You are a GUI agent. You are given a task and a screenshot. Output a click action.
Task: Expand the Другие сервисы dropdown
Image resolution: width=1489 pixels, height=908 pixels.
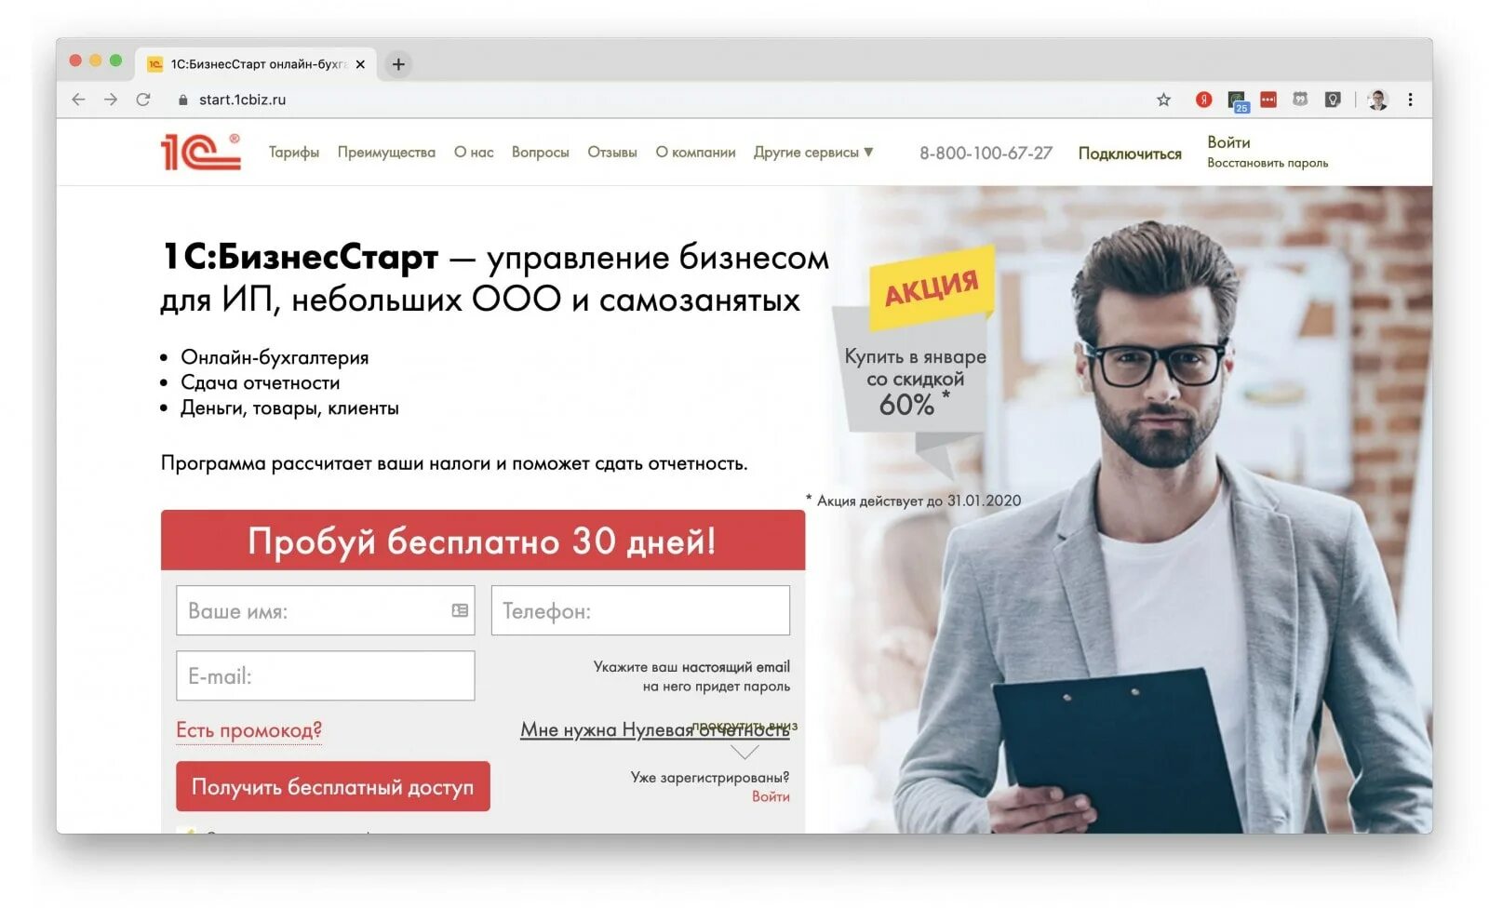(x=813, y=152)
